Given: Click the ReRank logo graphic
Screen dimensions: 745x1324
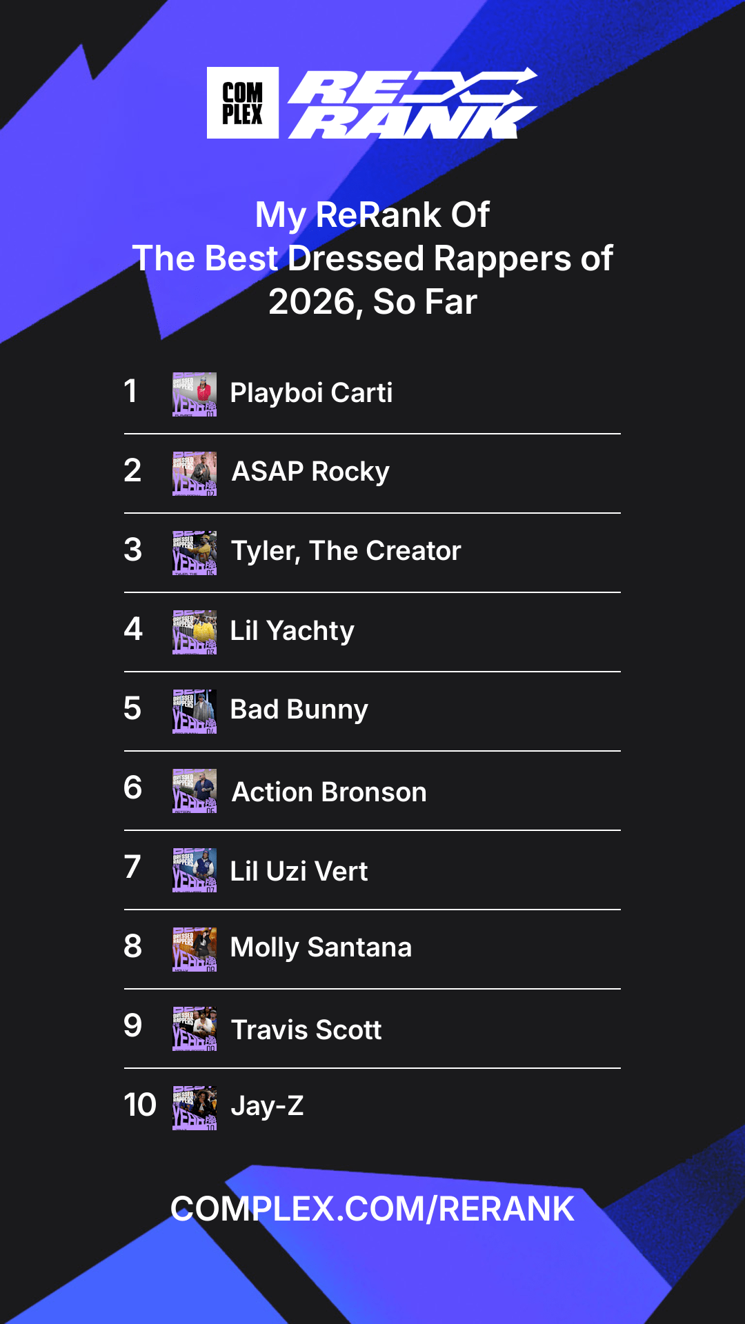Looking at the screenshot, I should pos(413,103).
